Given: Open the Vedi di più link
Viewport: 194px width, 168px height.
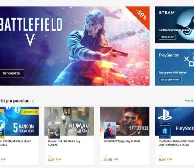Looking at the screenshot, I should click(x=189, y=101).
